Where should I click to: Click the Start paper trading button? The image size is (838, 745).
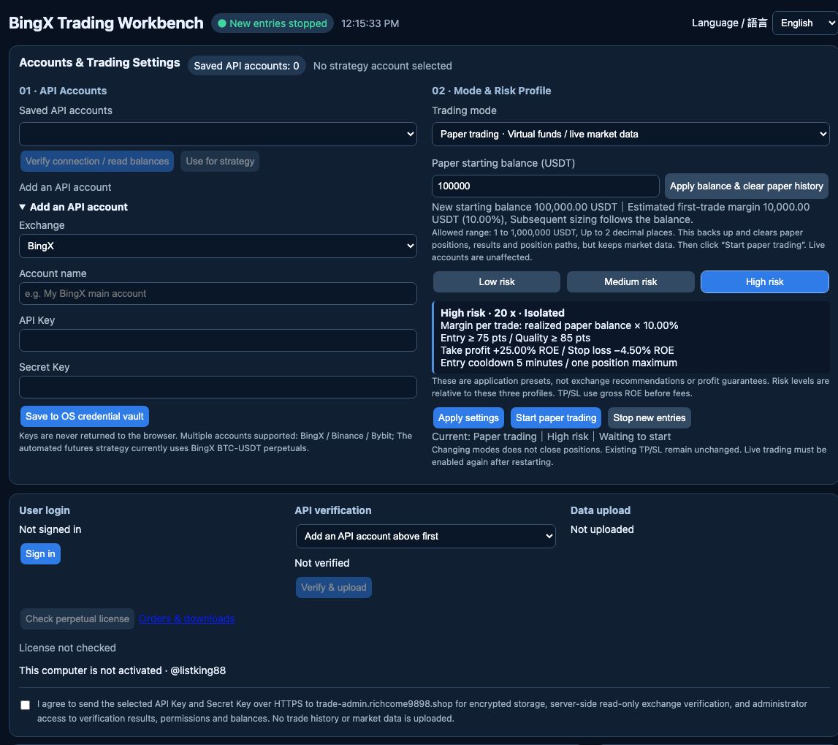pyautogui.click(x=556, y=417)
